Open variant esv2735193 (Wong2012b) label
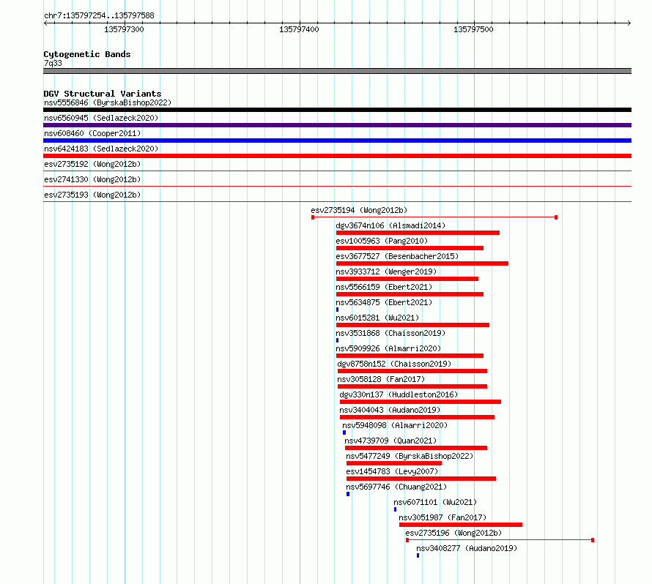The height and width of the screenshot is (584, 652). tap(92, 195)
